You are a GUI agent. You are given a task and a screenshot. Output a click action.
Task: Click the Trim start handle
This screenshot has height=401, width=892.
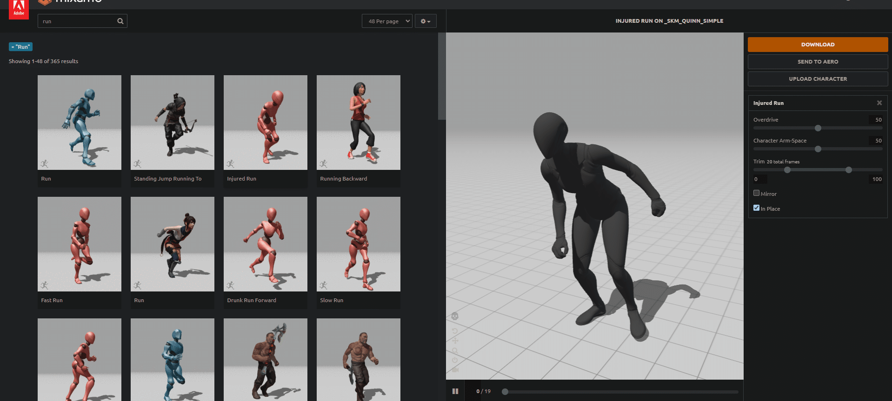[787, 170]
